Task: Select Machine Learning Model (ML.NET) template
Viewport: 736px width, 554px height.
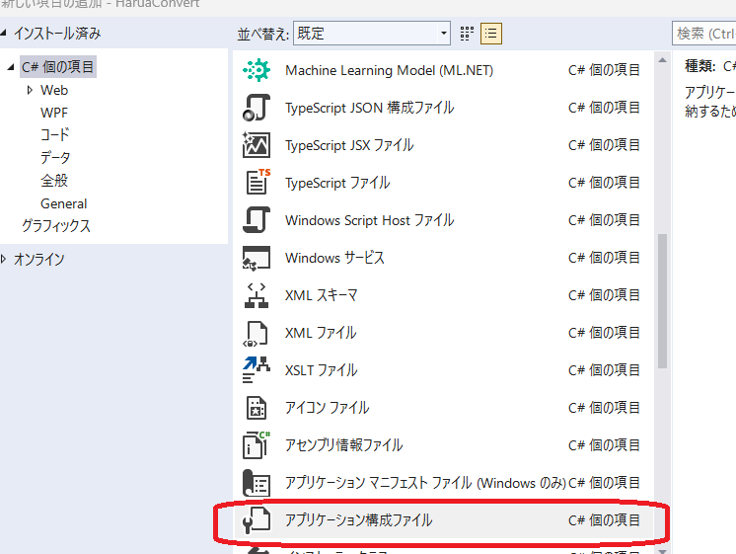Action: pyautogui.click(x=443, y=70)
